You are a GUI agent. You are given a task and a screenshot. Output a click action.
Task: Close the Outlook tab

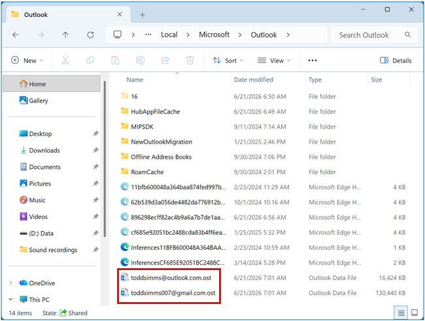point(120,14)
